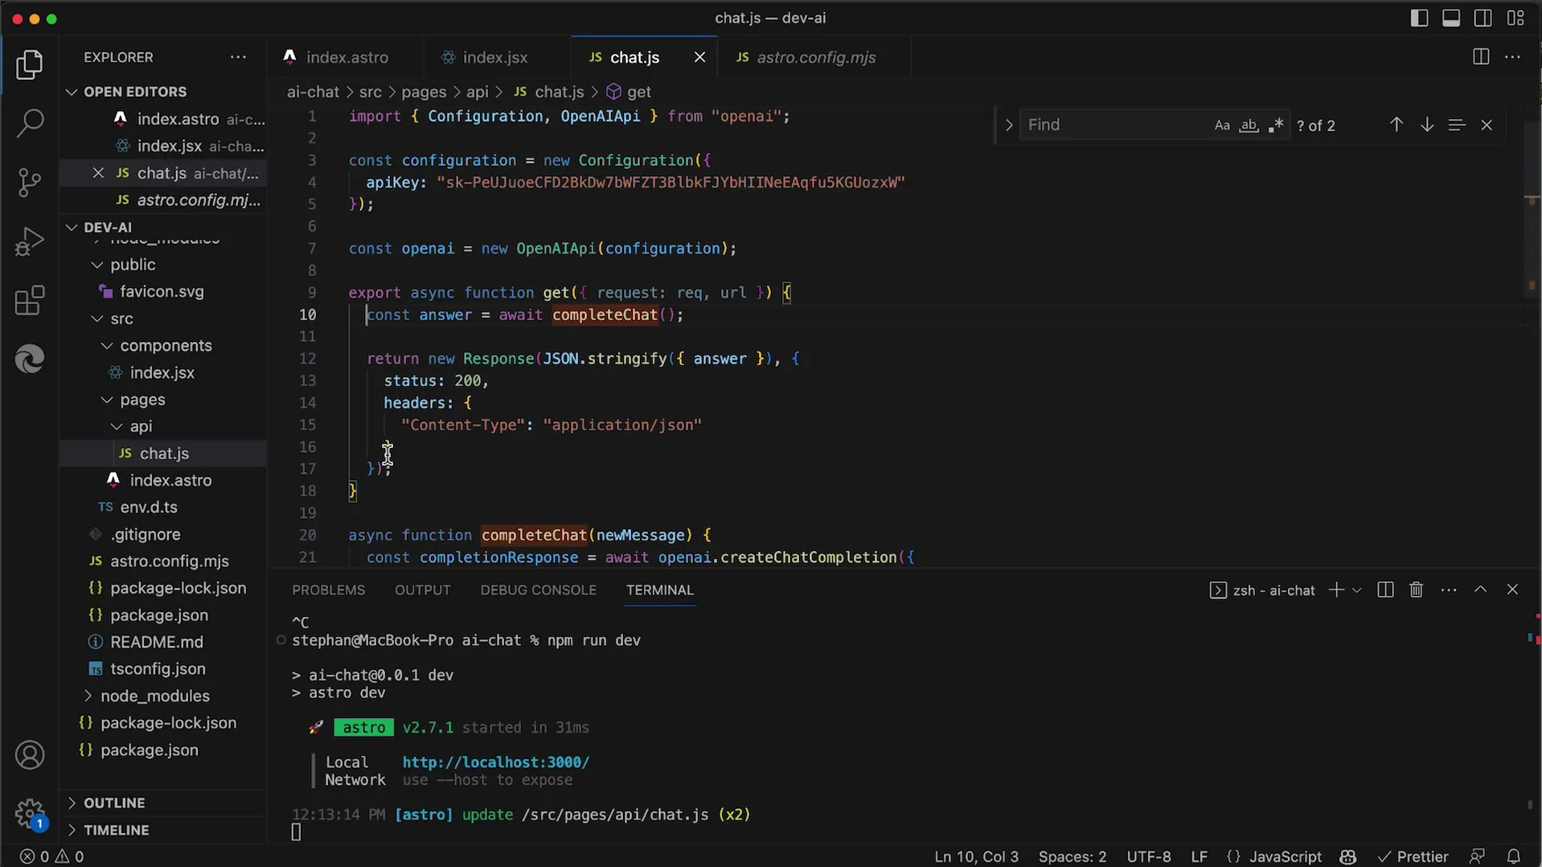Image resolution: width=1542 pixels, height=867 pixels.
Task: Toggle Find in Selection
Action: click(1457, 125)
